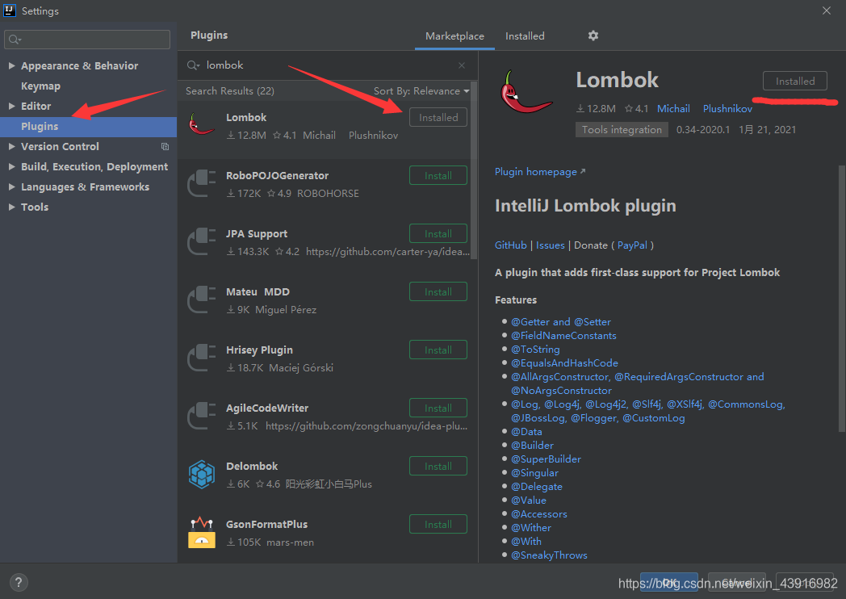Click the GsonFormatPlus plugin icon
846x599 pixels.
click(x=202, y=533)
